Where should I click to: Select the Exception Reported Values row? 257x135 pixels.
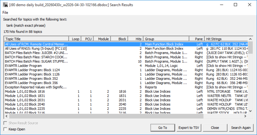pyautogui.click(x=126, y=87)
